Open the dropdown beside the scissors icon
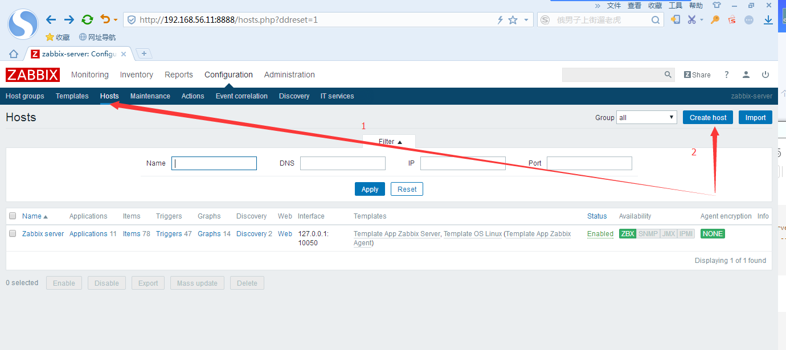 pos(702,20)
